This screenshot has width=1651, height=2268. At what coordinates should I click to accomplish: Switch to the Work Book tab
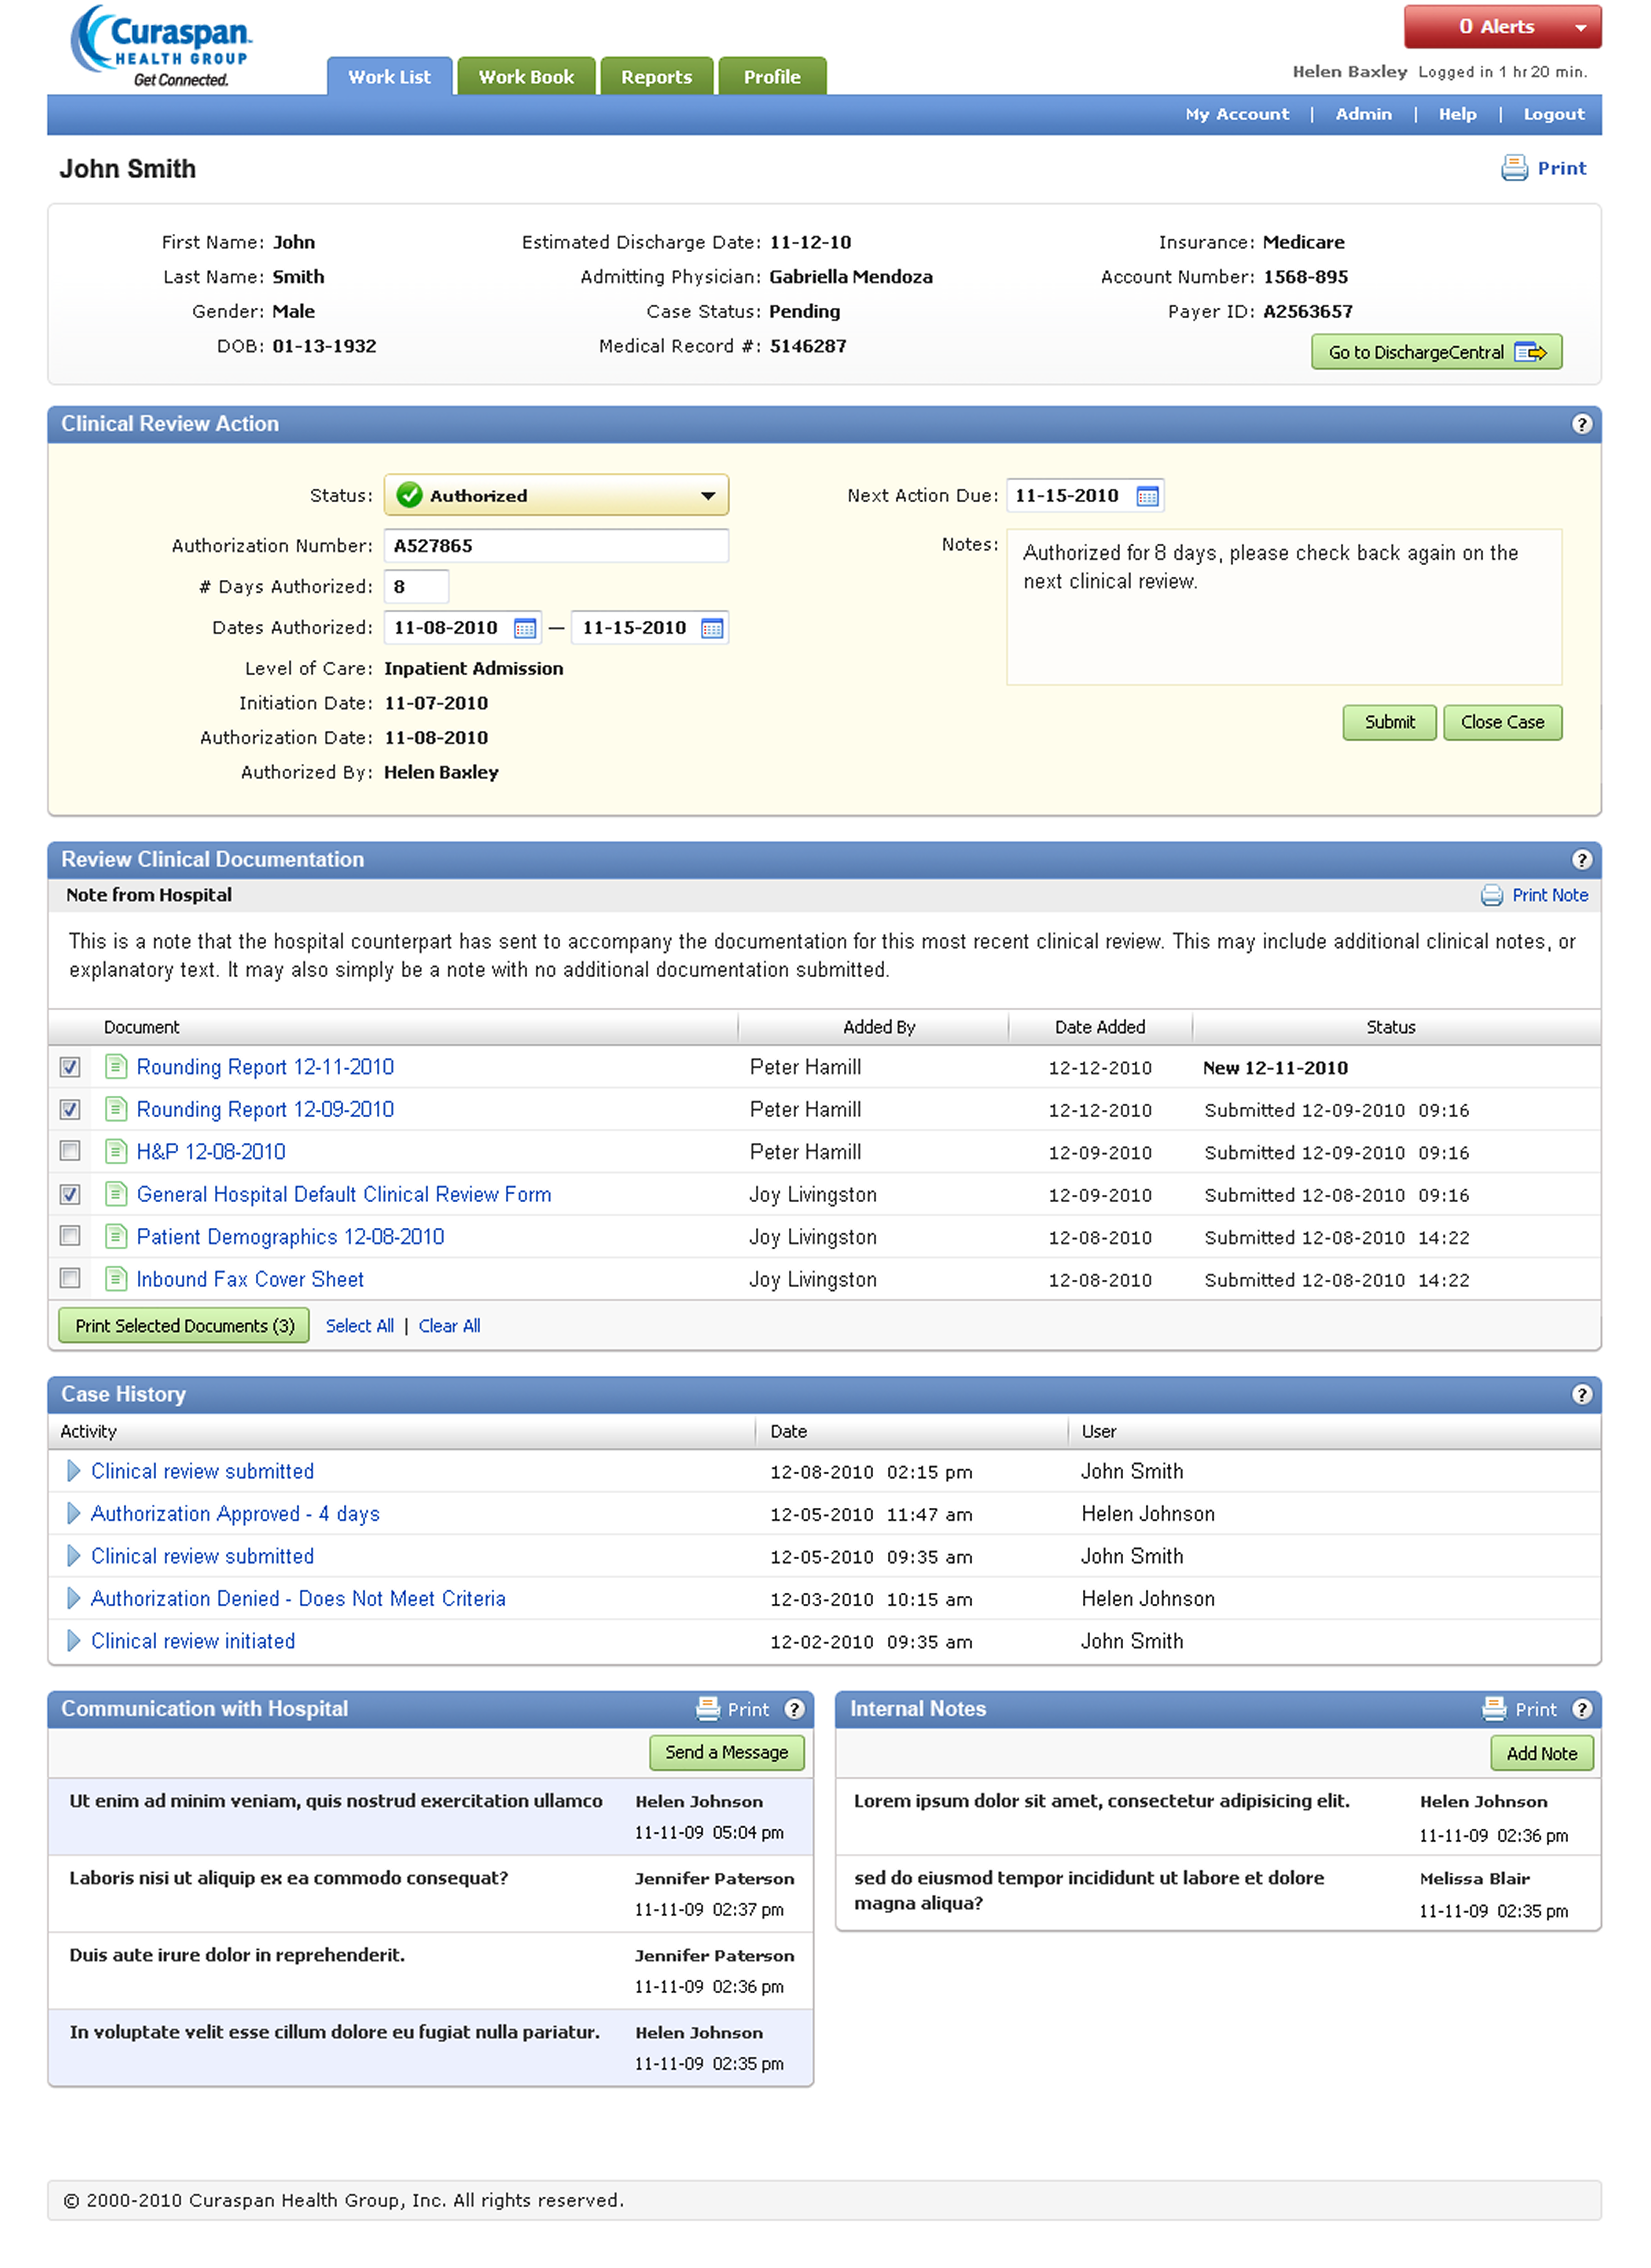point(526,77)
